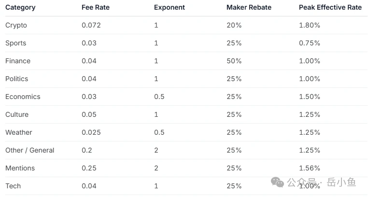Click the 0.072 fee rate cell
This screenshot has height=197, width=368.
pyautogui.click(x=91, y=25)
